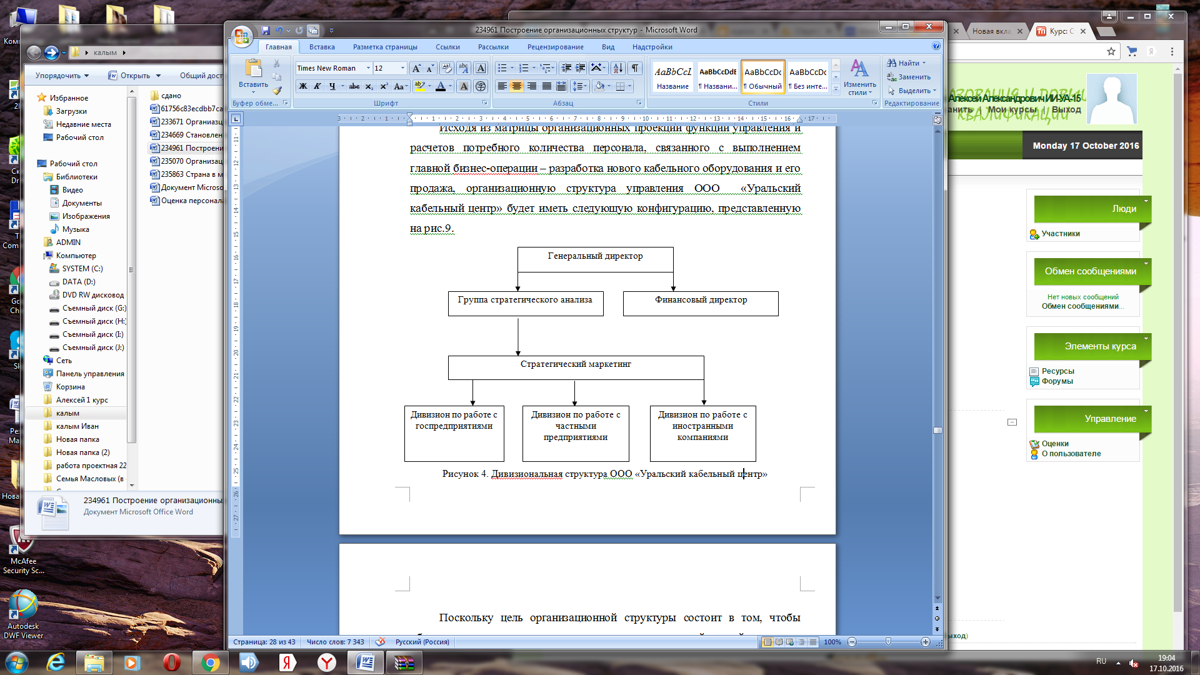
Task: Open Оценки link in browser sidebar
Action: [1055, 444]
